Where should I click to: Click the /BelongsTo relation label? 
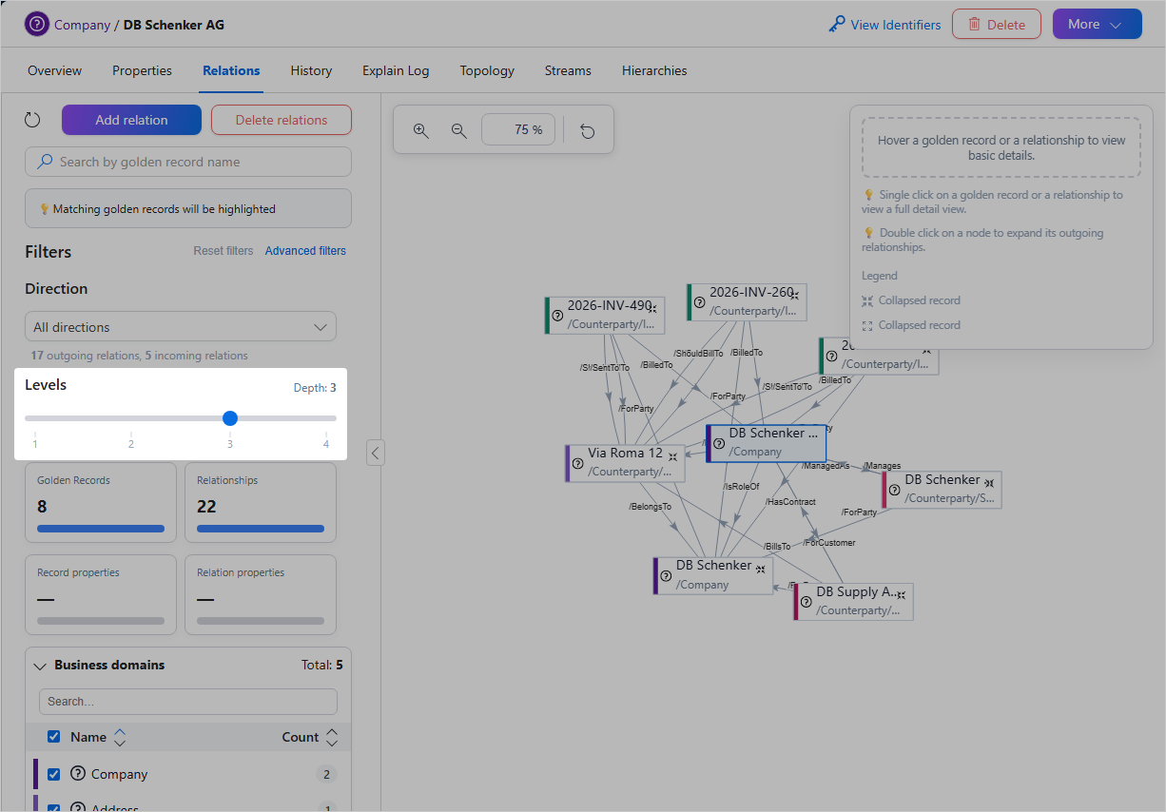click(650, 507)
